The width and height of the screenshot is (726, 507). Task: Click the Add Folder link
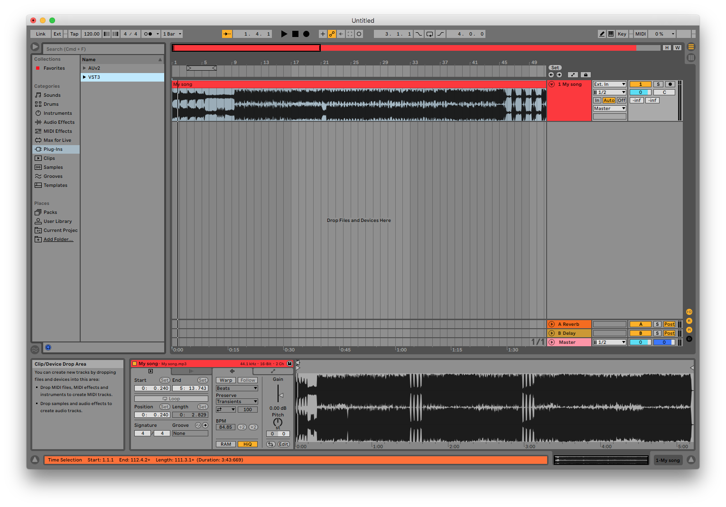coord(58,240)
